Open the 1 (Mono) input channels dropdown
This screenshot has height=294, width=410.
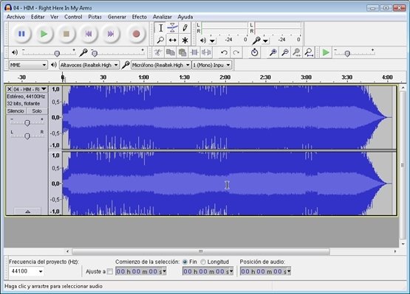pyautogui.click(x=211, y=65)
